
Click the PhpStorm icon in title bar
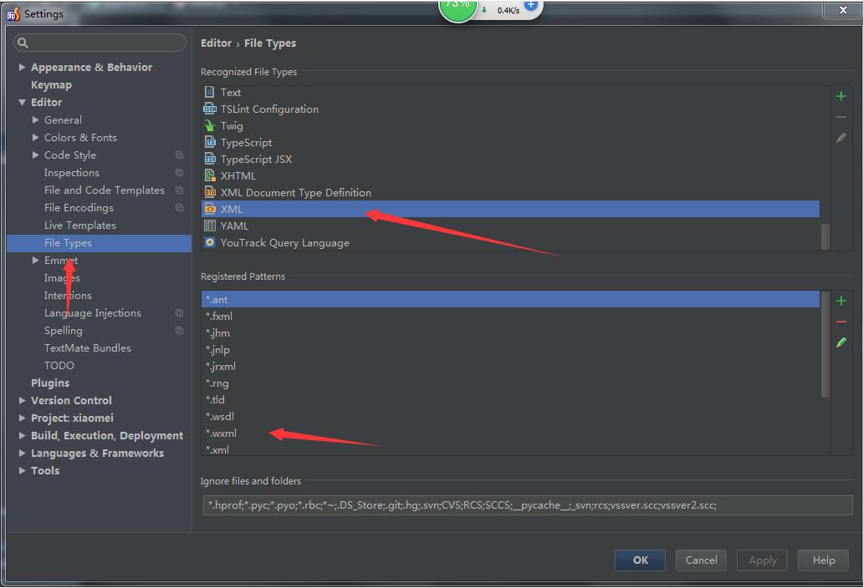(x=13, y=13)
